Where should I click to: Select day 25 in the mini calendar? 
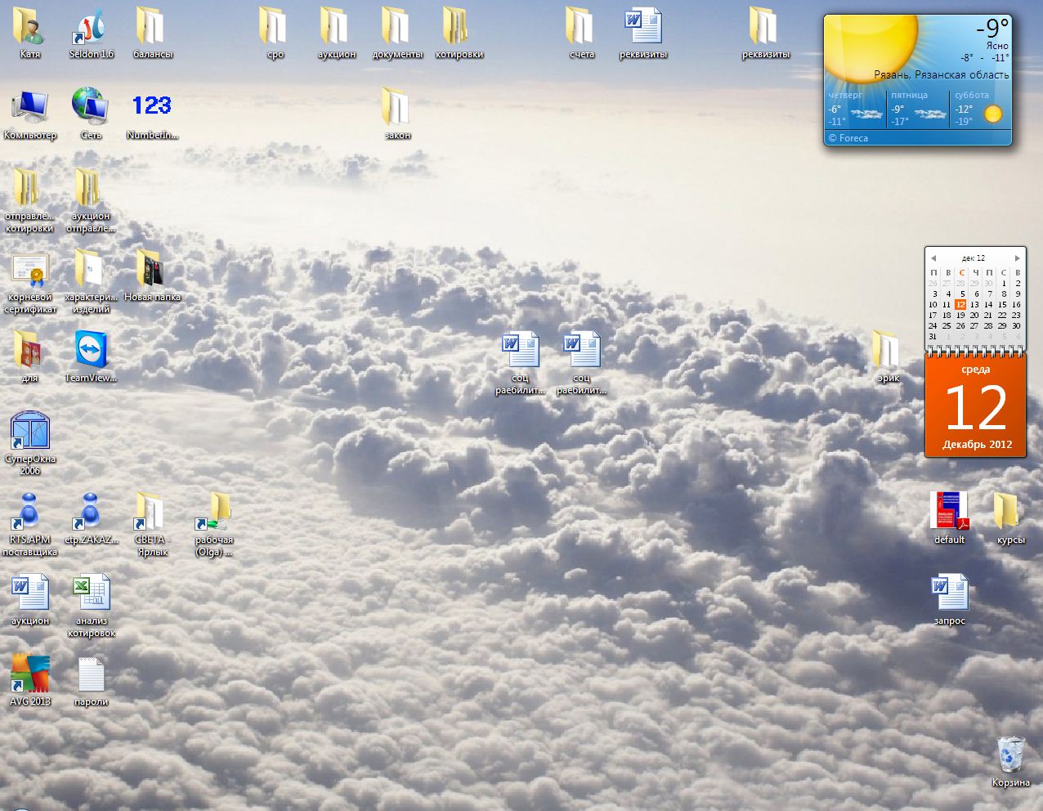[947, 325]
